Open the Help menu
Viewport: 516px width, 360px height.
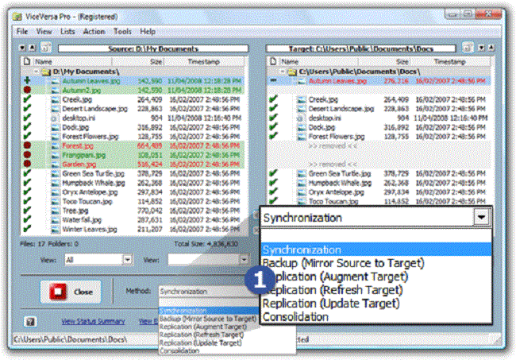[148, 32]
